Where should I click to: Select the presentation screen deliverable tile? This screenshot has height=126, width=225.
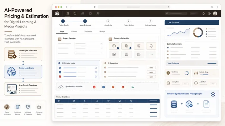point(139,46)
